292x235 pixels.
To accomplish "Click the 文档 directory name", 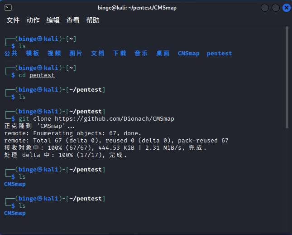I will [x=98, y=54].
